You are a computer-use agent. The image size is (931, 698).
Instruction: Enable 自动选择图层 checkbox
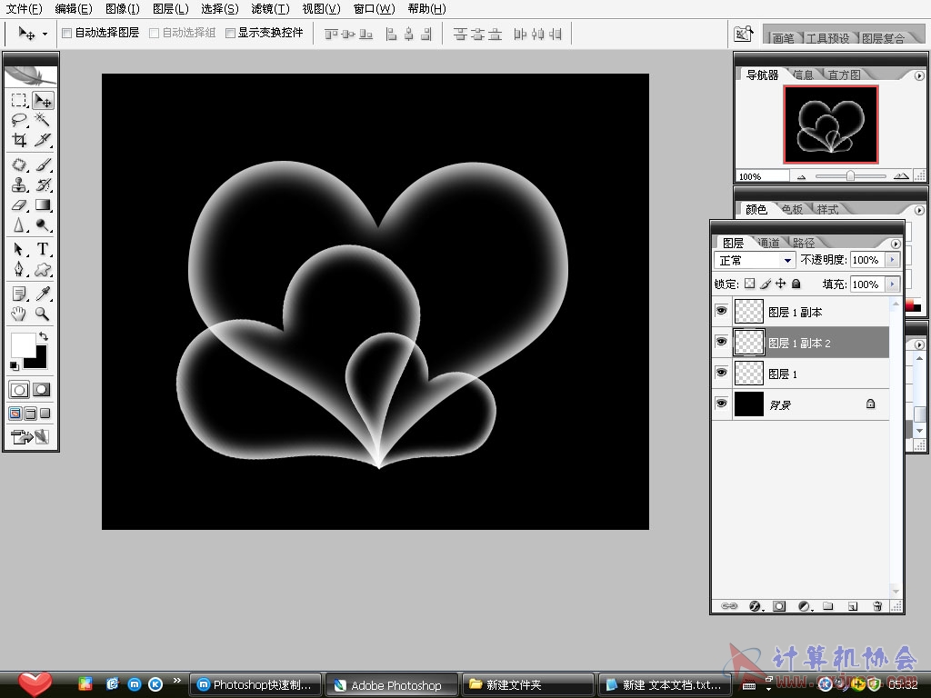click(67, 34)
